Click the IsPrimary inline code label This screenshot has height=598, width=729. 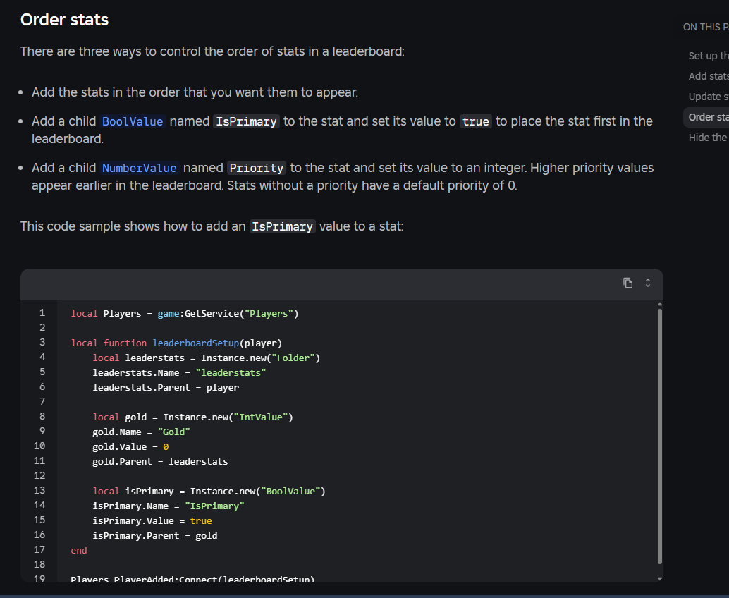coord(246,121)
